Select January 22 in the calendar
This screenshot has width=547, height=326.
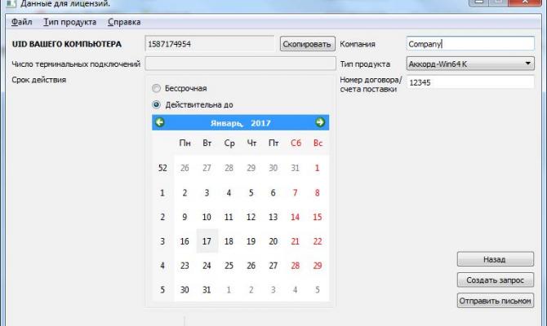317,241
